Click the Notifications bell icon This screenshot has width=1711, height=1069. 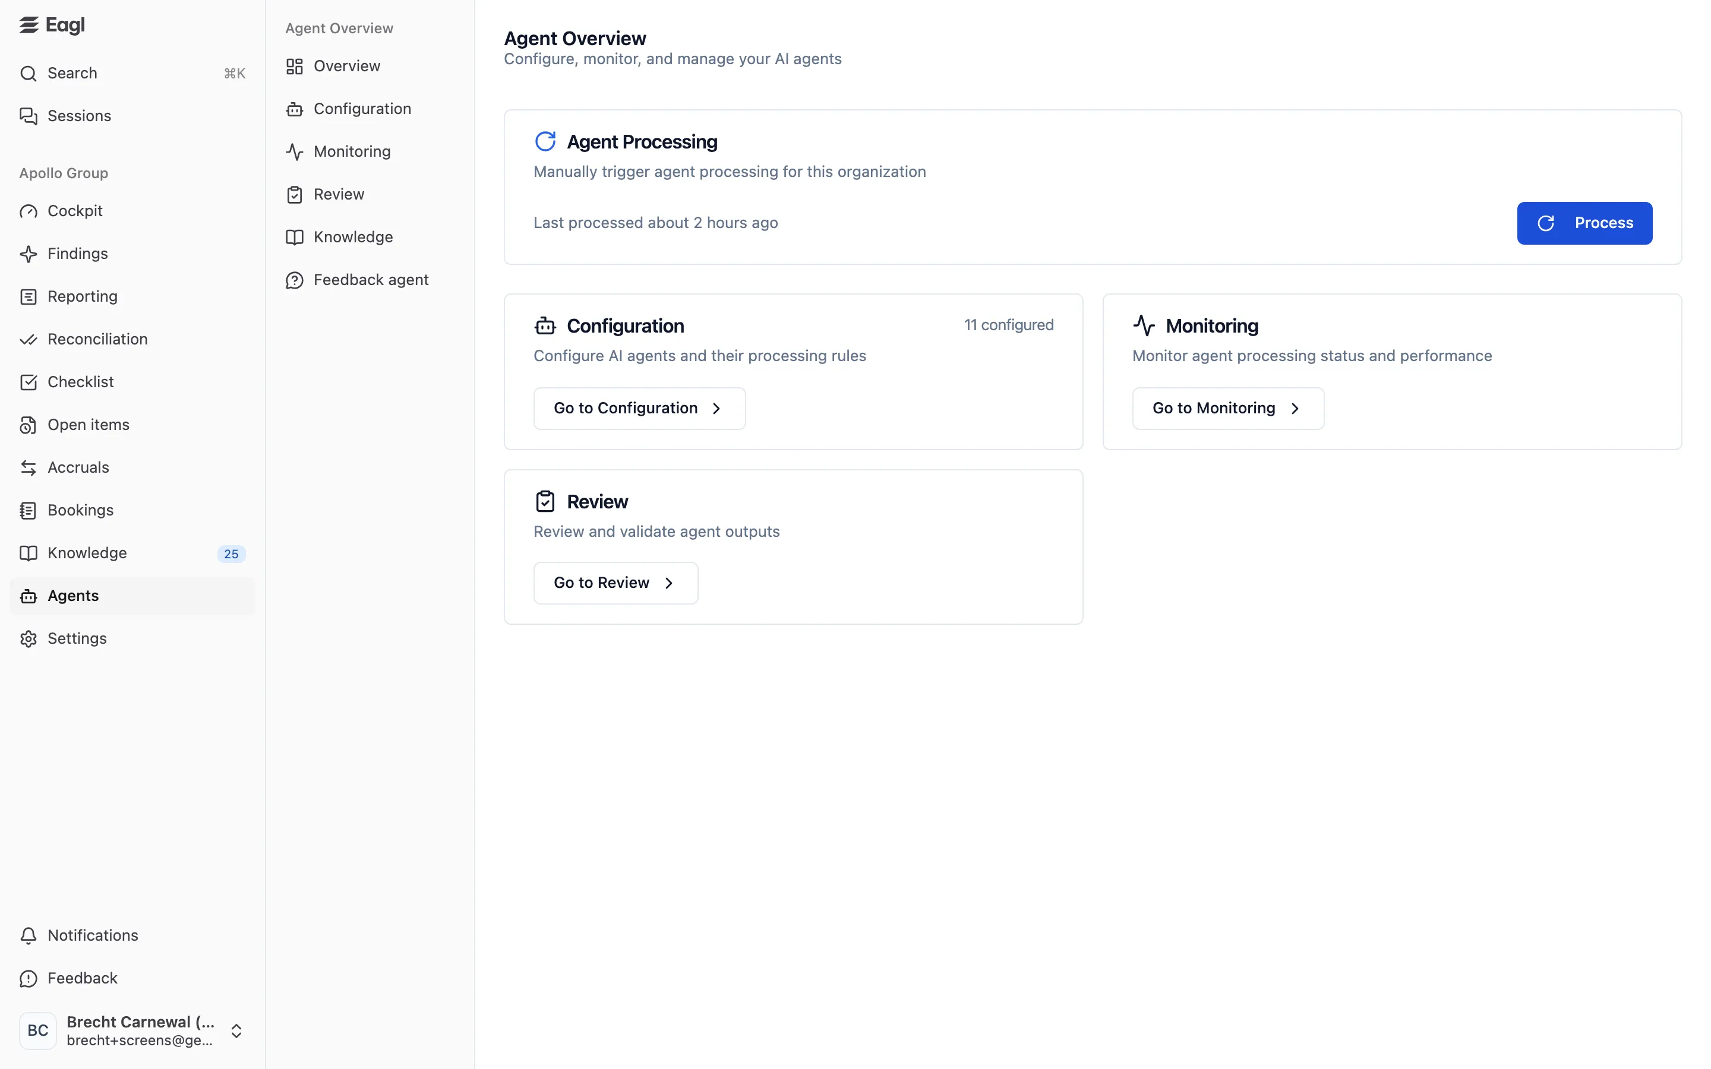pyautogui.click(x=29, y=936)
